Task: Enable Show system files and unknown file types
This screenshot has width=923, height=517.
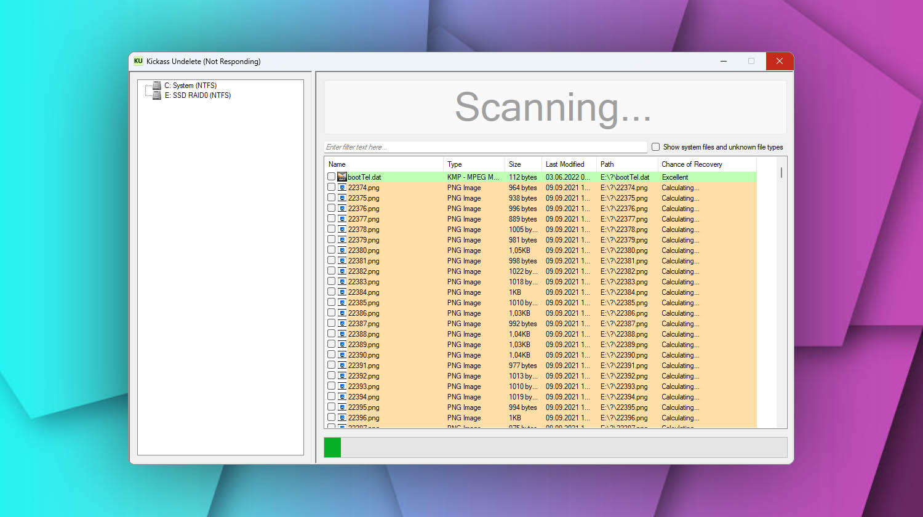Action: [655, 147]
